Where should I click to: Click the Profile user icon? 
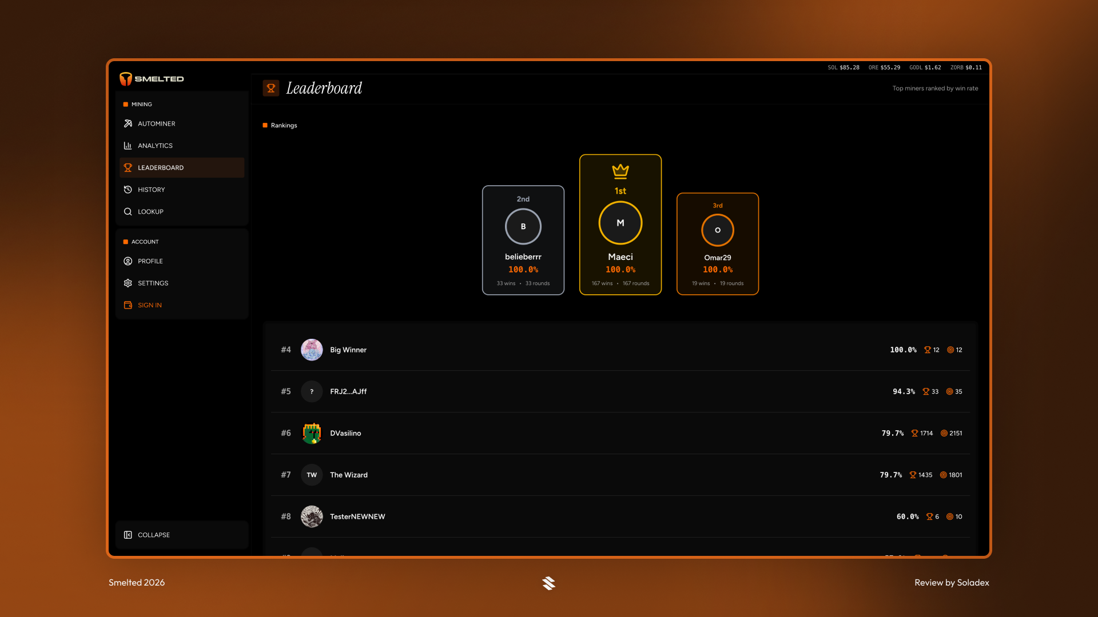tap(128, 261)
